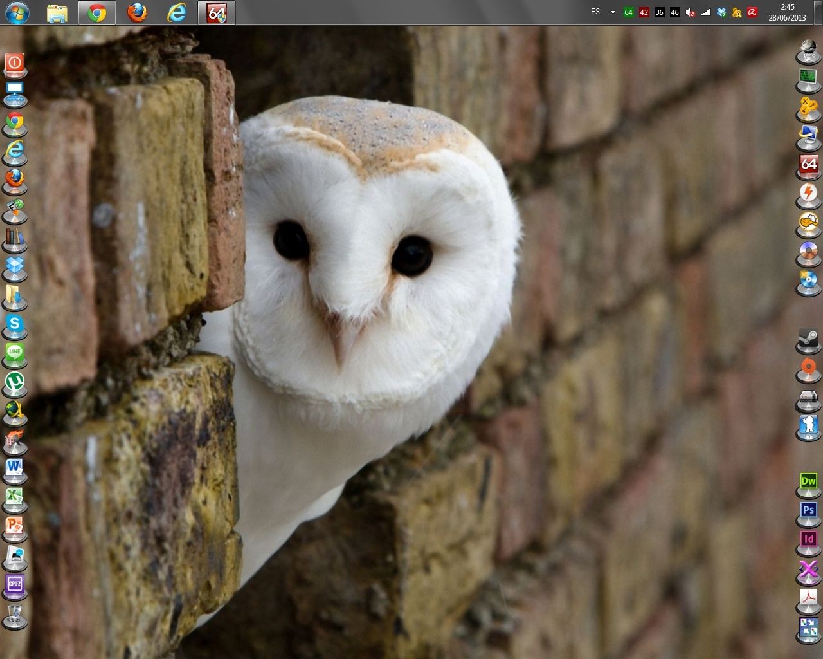Viewport: 823px width, 659px height.
Task: Open the folder icon in left dock
Action: pyautogui.click(x=14, y=296)
